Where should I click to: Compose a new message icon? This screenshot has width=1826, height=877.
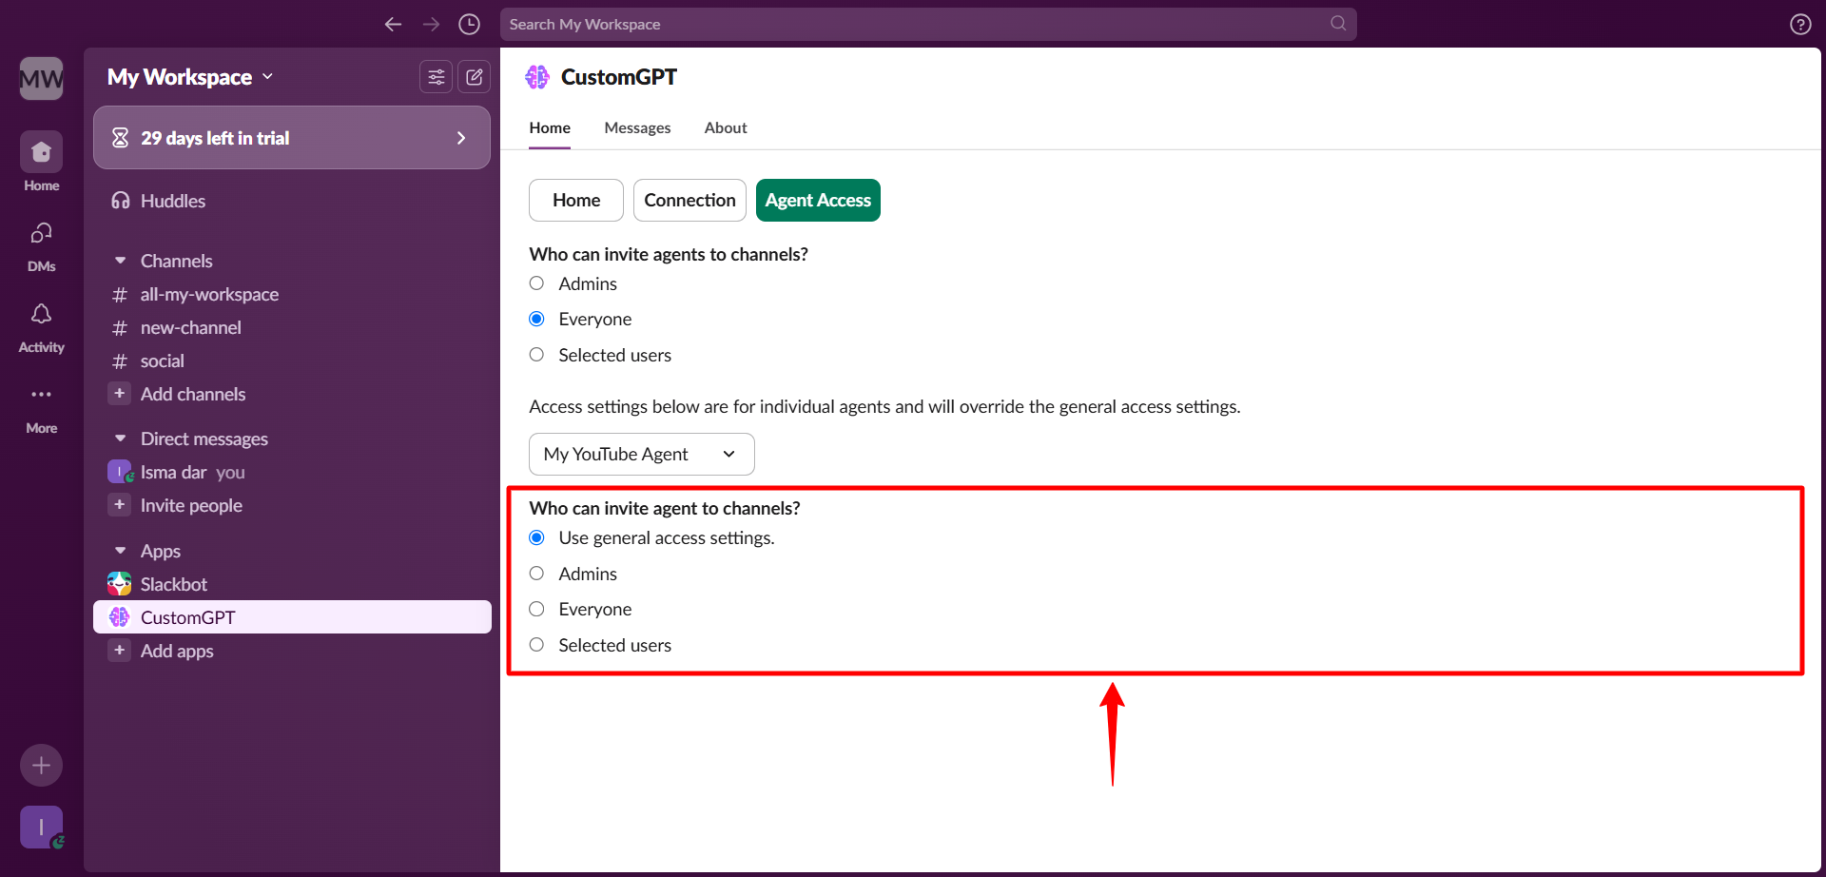pyautogui.click(x=474, y=77)
